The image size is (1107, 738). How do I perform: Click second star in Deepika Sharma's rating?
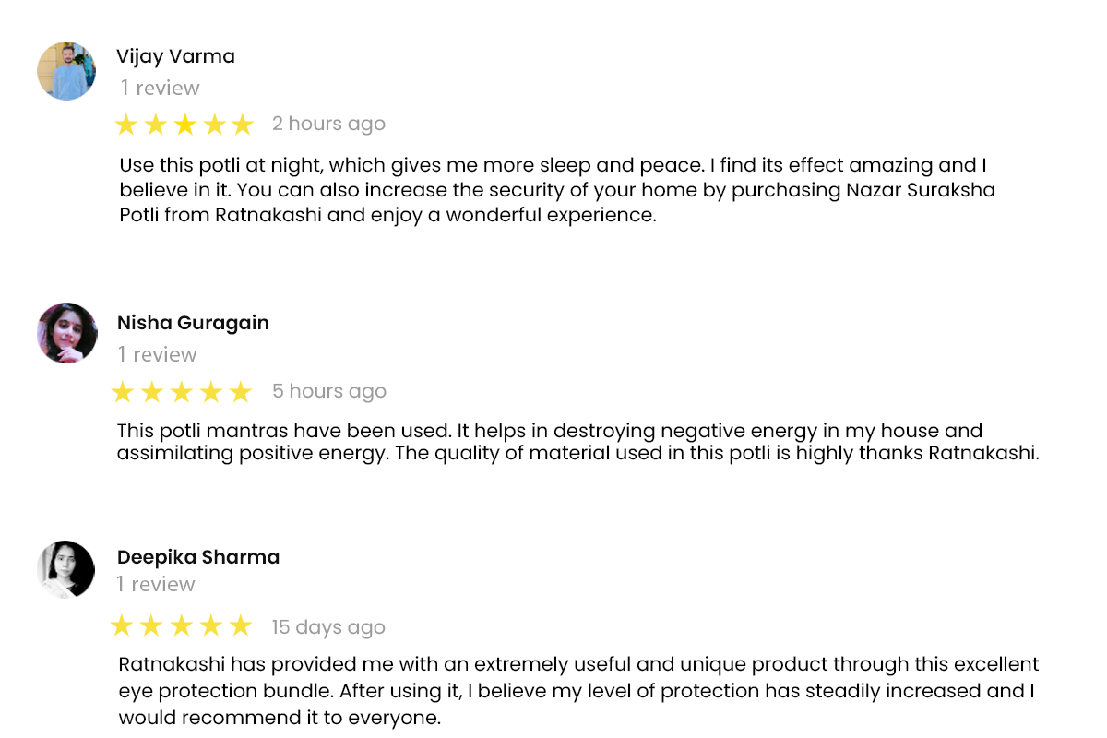click(x=151, y=626)
